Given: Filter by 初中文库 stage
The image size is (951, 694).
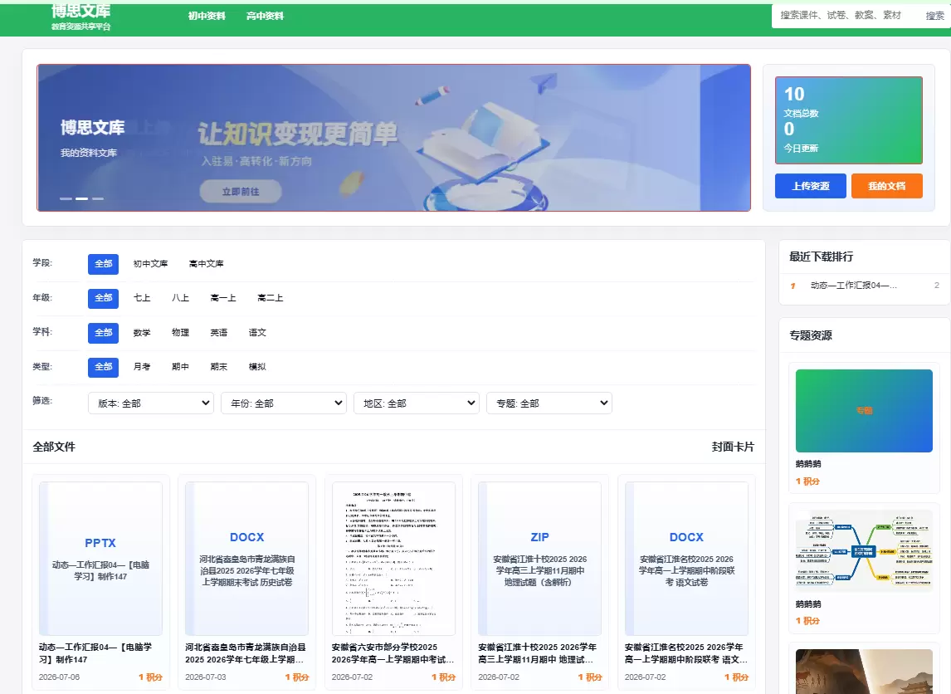Looking at the screenshot, I should (150, 264).
